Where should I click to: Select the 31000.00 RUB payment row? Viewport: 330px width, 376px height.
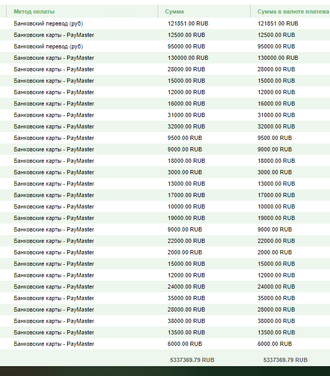[x=165, y=115]
